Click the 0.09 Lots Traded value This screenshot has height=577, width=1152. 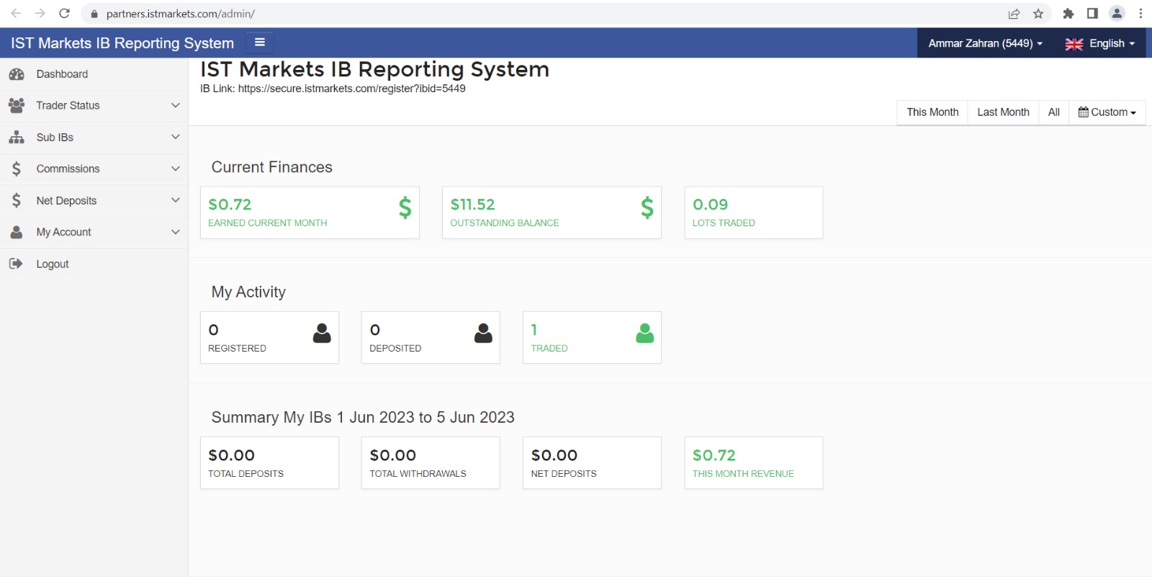(710, 205)
